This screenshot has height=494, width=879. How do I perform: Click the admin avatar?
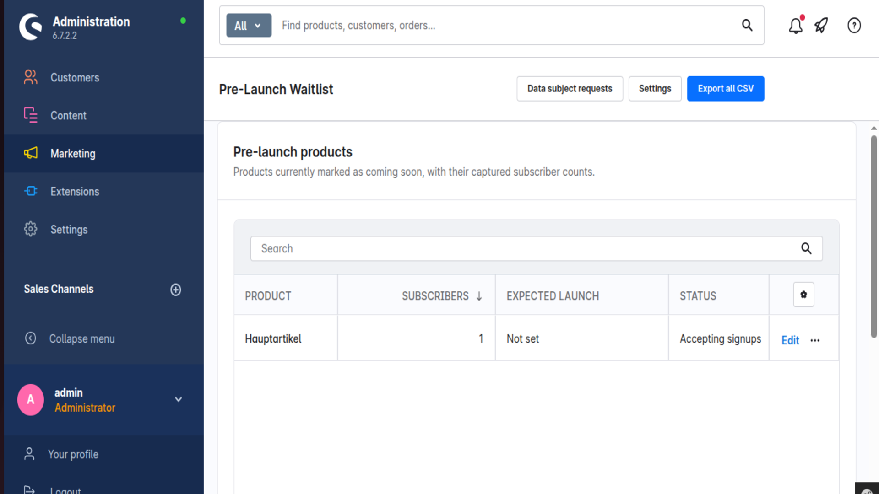31,400
